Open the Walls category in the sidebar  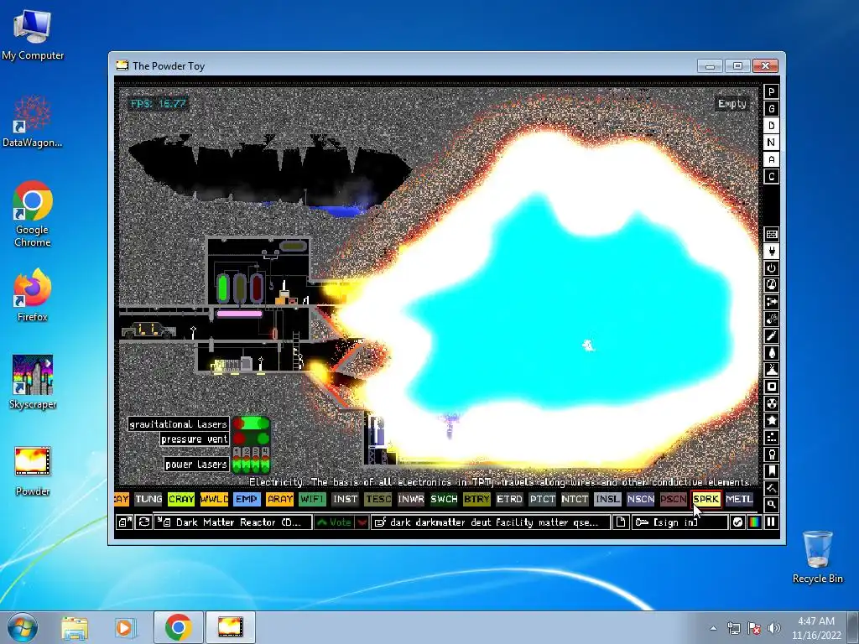(x=772, y=235)
